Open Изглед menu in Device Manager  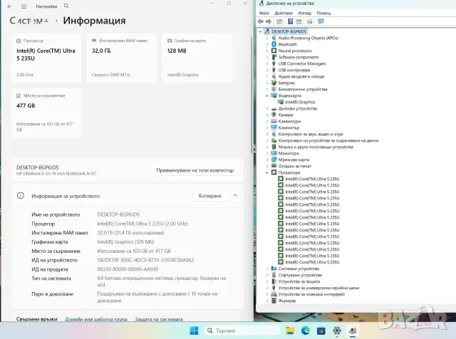(x=304, y=13)
